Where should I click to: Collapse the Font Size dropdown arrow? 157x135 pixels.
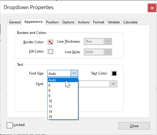tap(74, 73)
